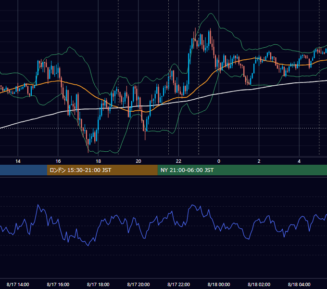This screenshot has height=289, width=327.
Task: Click the '8/17 20:00' label on the lower axis
Action: click(138, 284)
